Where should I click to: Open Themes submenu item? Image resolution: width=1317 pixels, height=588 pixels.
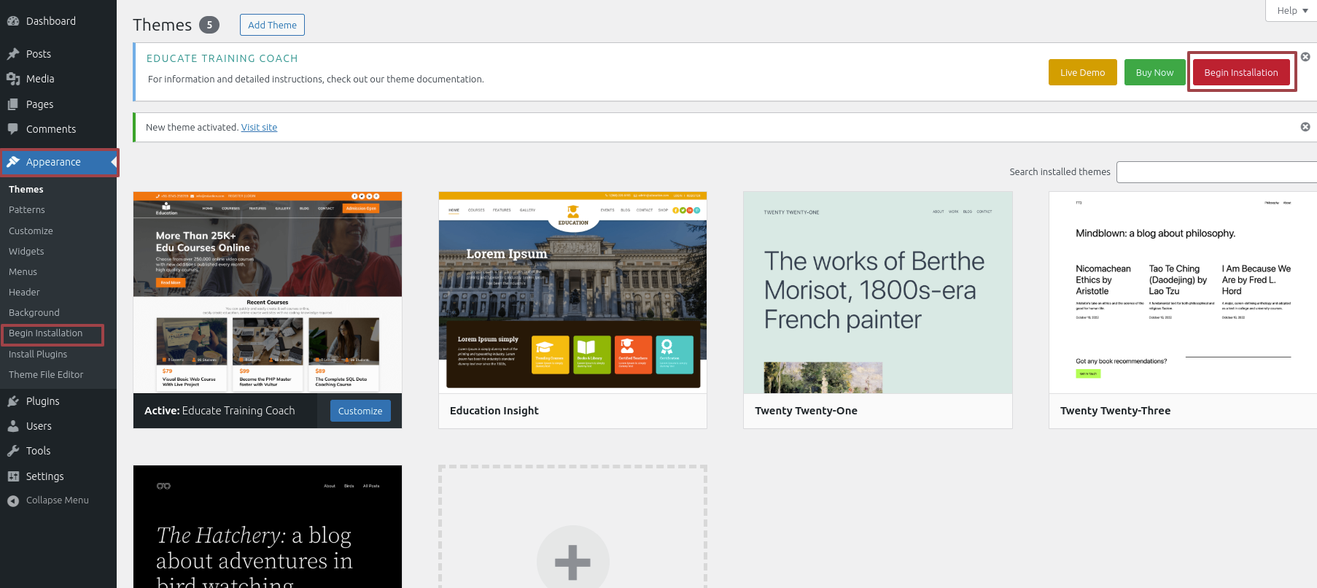(x=26, y=189)
